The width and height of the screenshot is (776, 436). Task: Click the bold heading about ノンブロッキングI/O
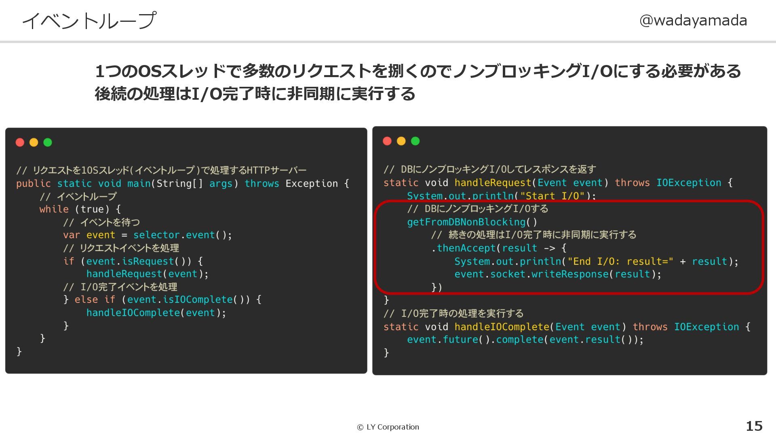[x=418, y=71]
